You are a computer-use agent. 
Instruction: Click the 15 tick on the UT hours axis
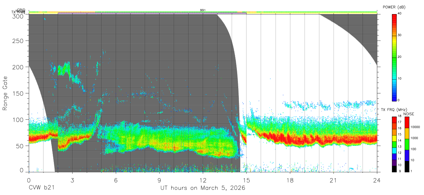pyautogui.click(x=246, y=180)
